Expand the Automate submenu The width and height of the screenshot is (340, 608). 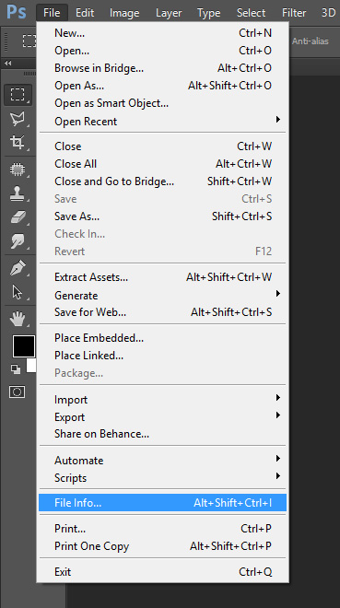(x=163, y=461)
